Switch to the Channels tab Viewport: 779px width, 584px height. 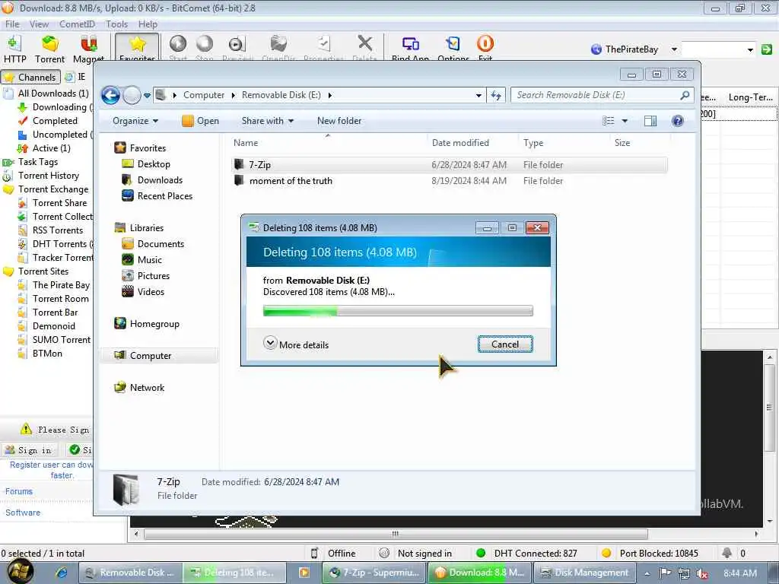[30, 77]
